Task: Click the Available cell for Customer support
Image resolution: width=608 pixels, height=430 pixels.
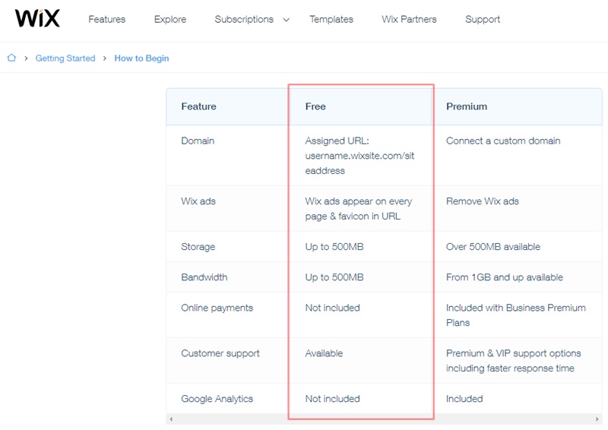Action: point(324,353)
